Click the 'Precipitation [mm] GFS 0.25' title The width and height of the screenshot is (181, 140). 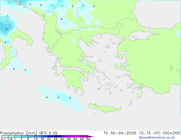(x=29, y=133)
